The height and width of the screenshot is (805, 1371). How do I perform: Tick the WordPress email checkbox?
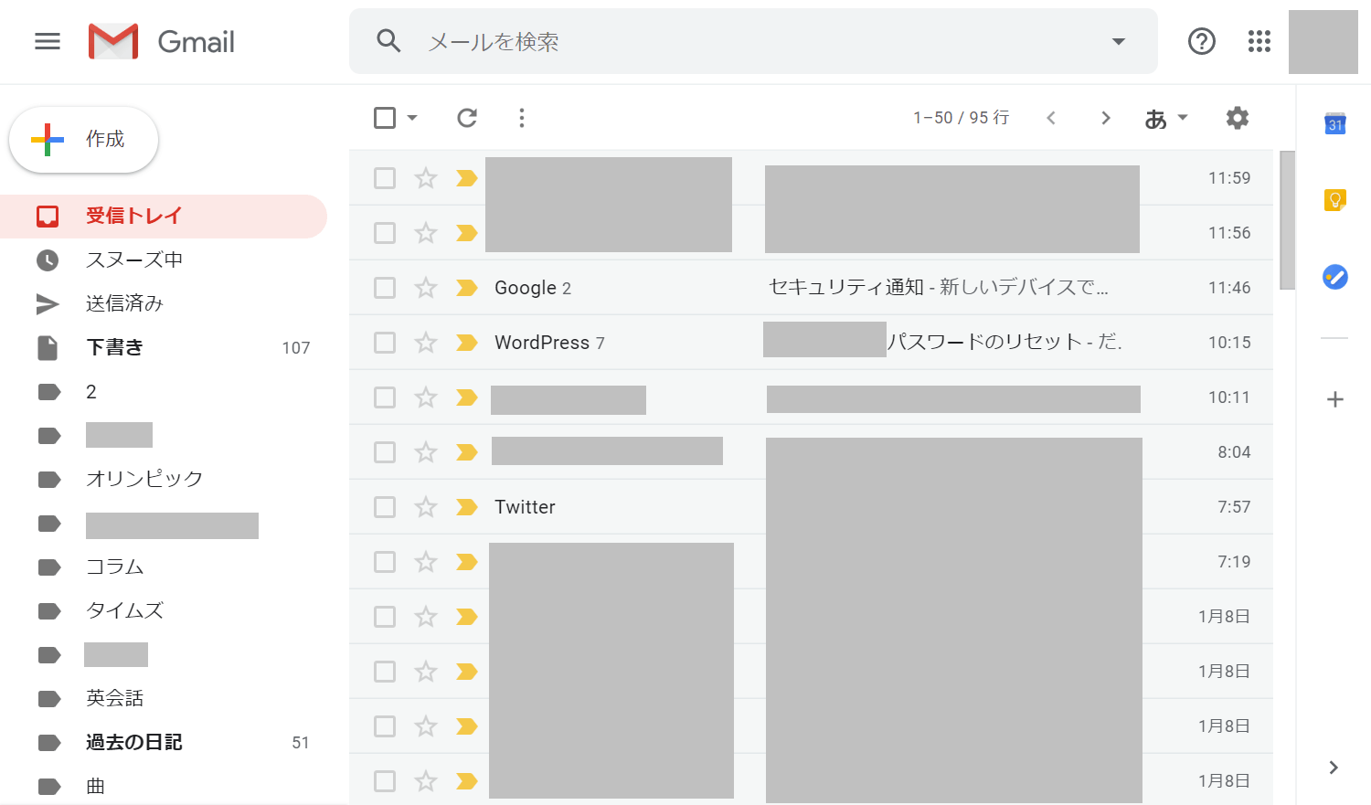[x=385, y=343]
